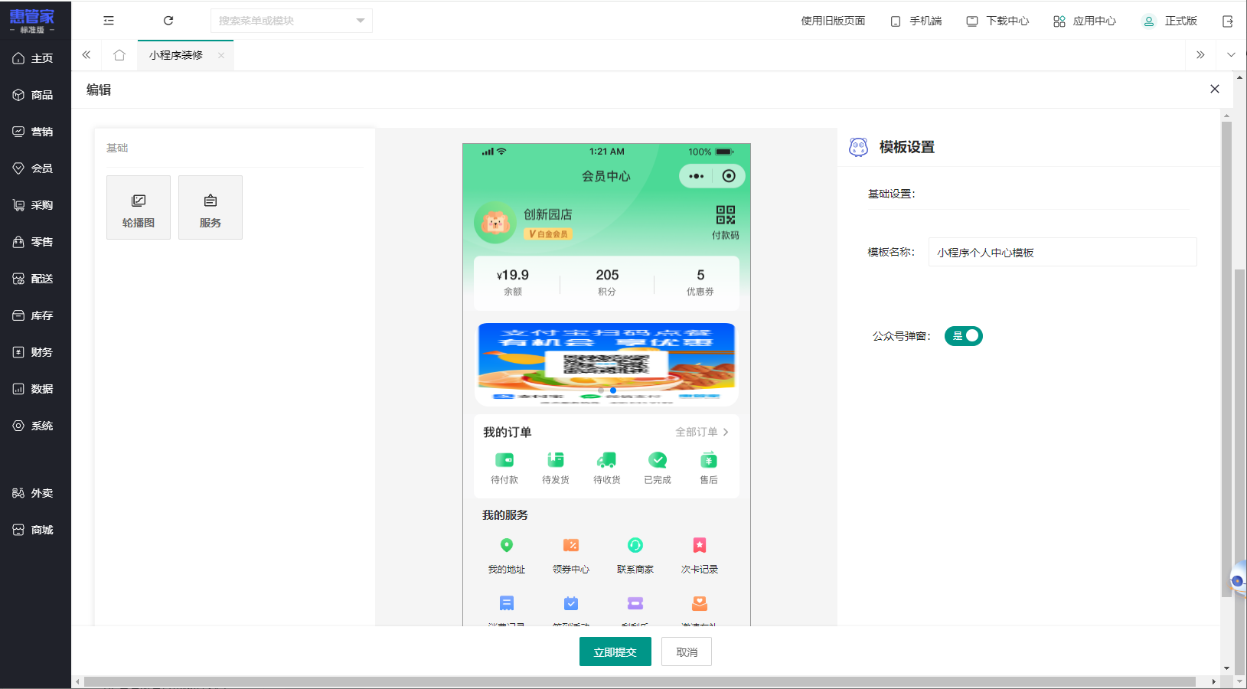Click the mini program three-dots menu icon
Viewport: 1247px width, 689px height.
[696, 176]
